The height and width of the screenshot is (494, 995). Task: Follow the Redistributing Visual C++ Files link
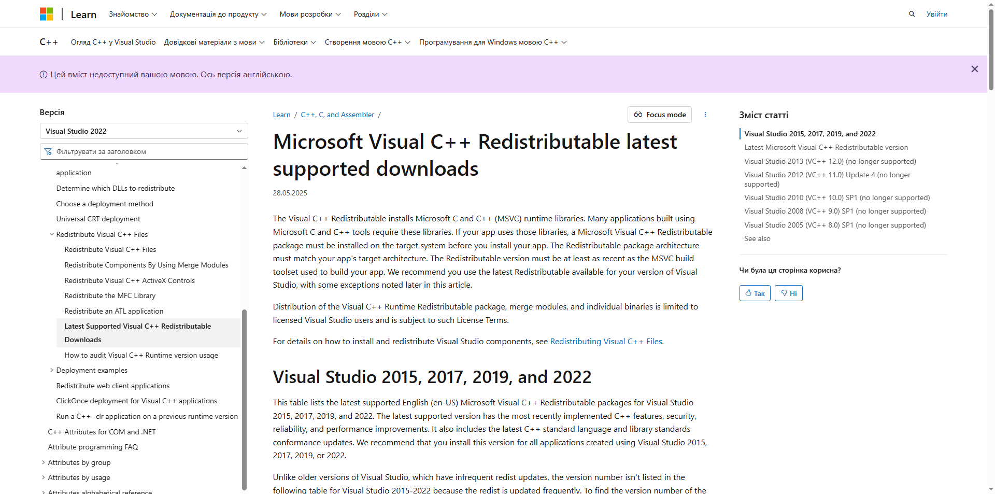(x=606, y=341)
